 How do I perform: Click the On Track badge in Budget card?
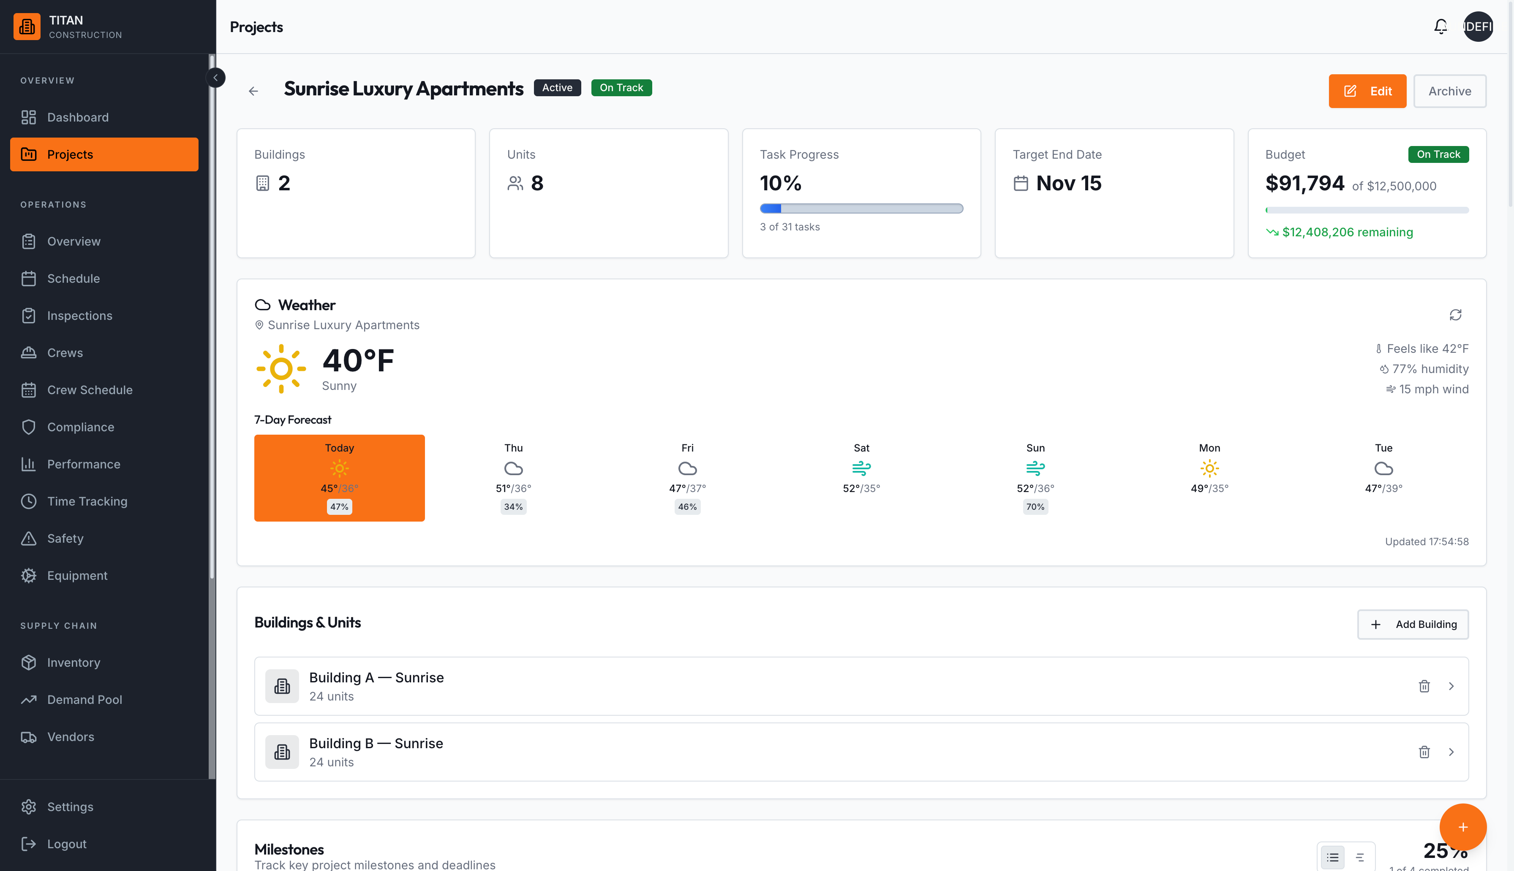(x=1438, y=154)
